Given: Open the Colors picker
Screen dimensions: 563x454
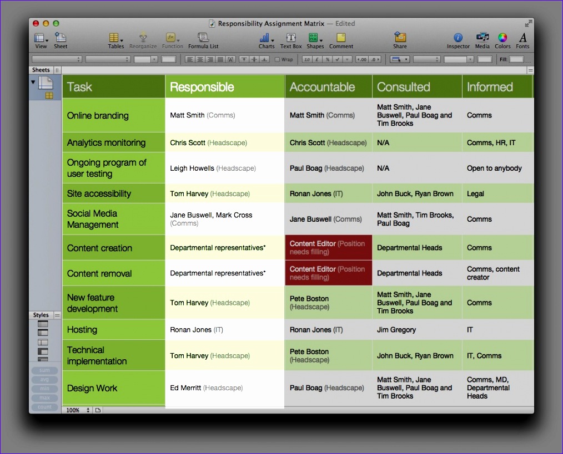Looking at the screenshot, I should pyautogui.click(x=502, y=40).
